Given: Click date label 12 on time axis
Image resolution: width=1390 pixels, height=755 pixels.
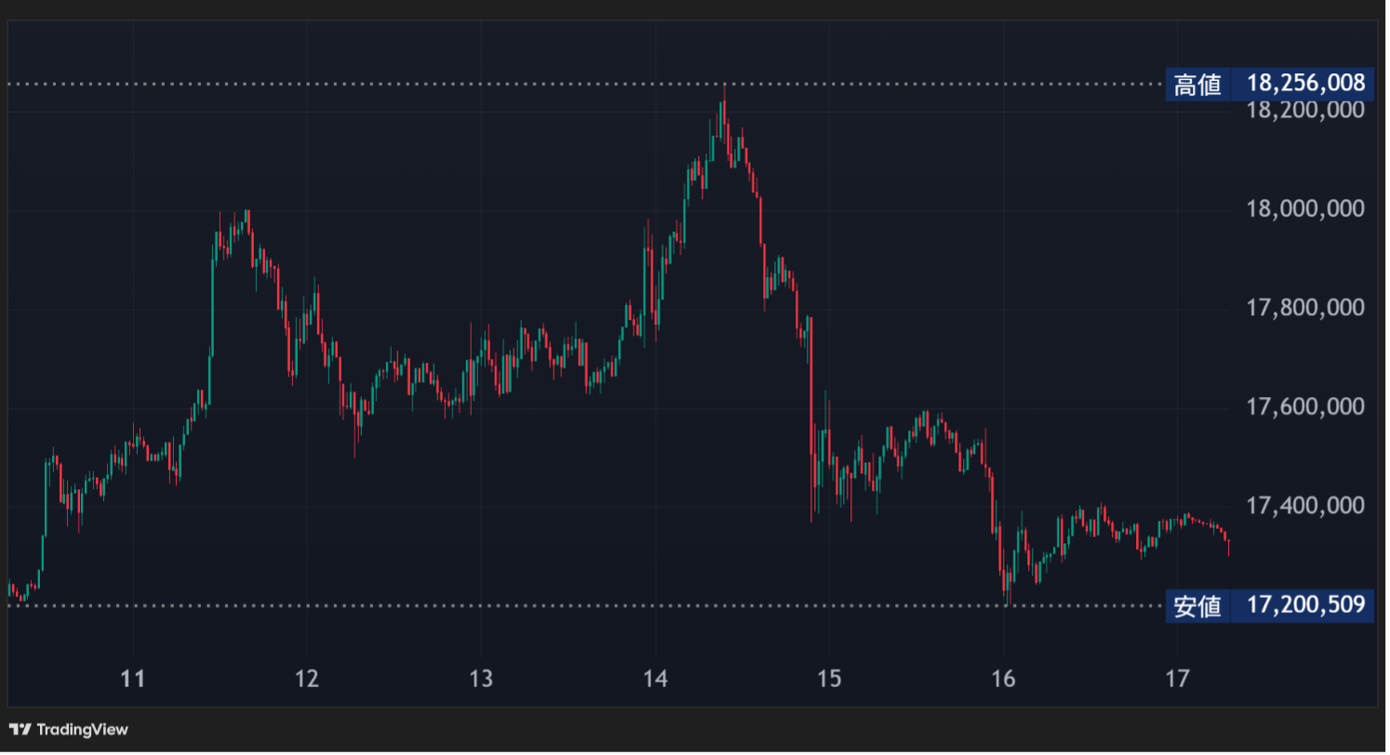Looking at the screenshot, I should click(x=307, y=679).
